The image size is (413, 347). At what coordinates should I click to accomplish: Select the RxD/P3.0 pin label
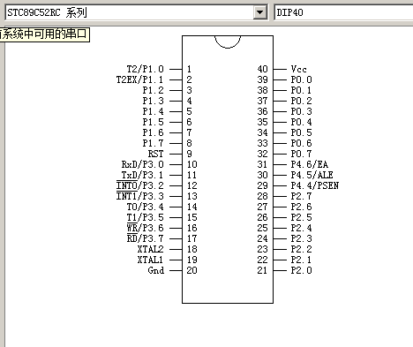[142, 164]
